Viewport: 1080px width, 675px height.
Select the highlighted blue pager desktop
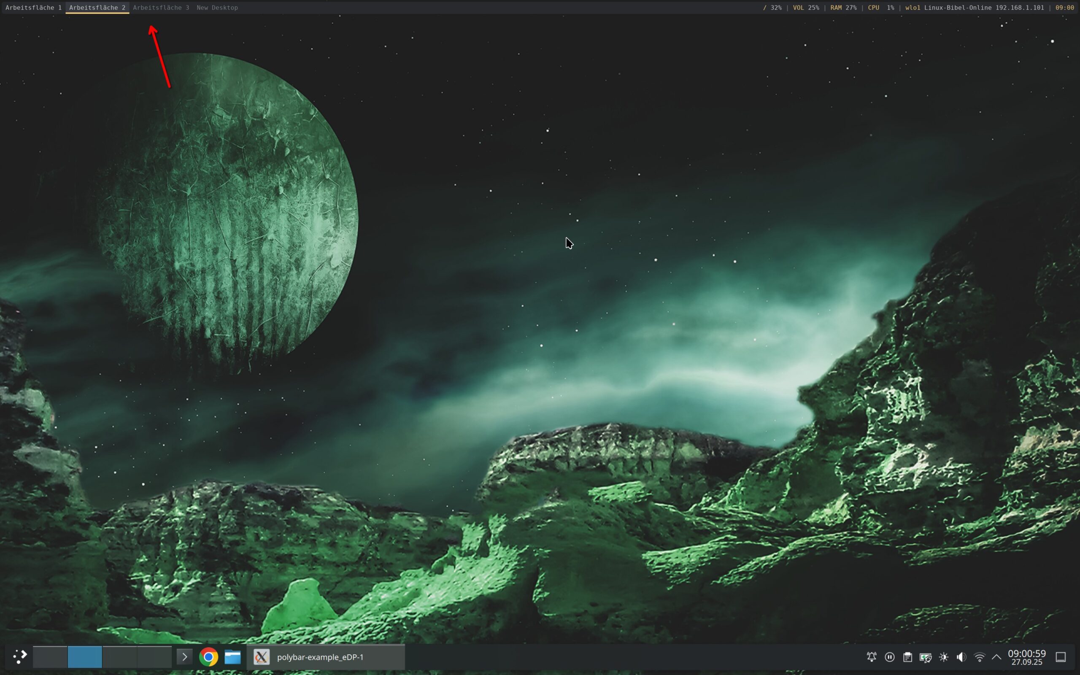85,657
